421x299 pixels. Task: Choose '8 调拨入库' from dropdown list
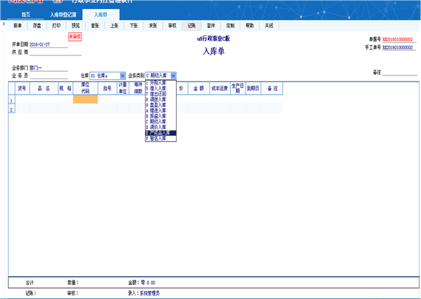pyautogui.click(x=161, y=100)
